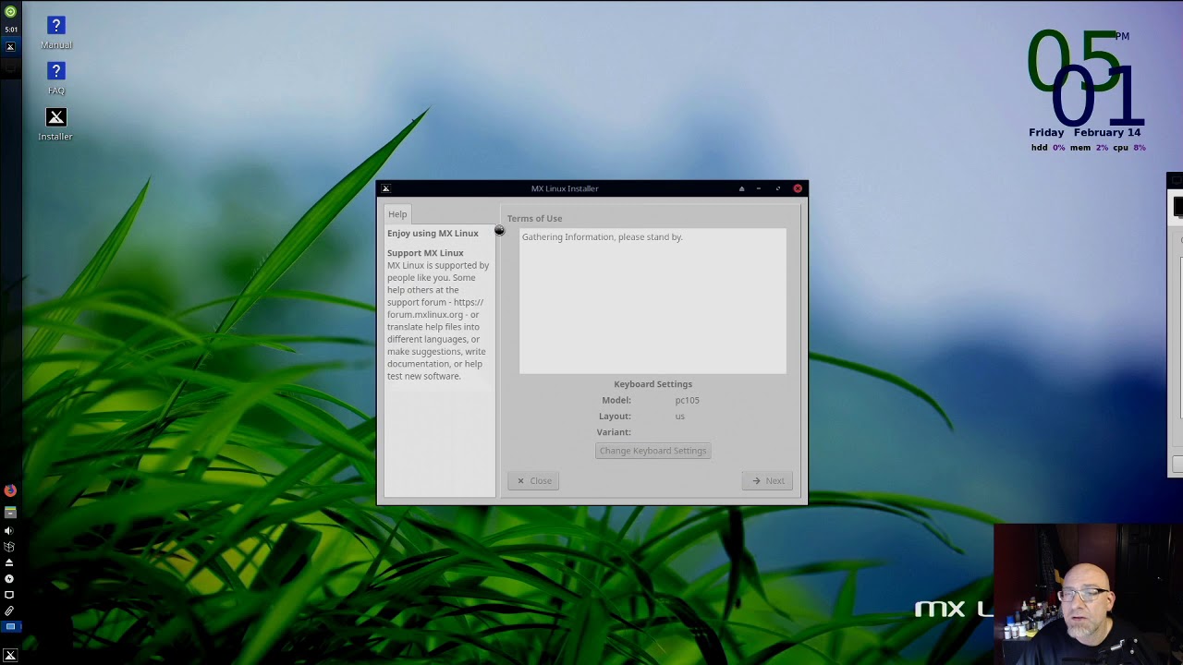Screen dimensions: 1183x665
Task: Click the Close button in installer
Action: [533, 480]
